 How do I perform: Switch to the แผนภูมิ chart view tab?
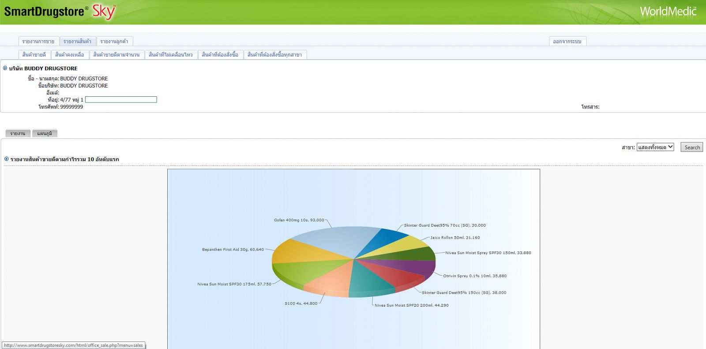(45, 133)
